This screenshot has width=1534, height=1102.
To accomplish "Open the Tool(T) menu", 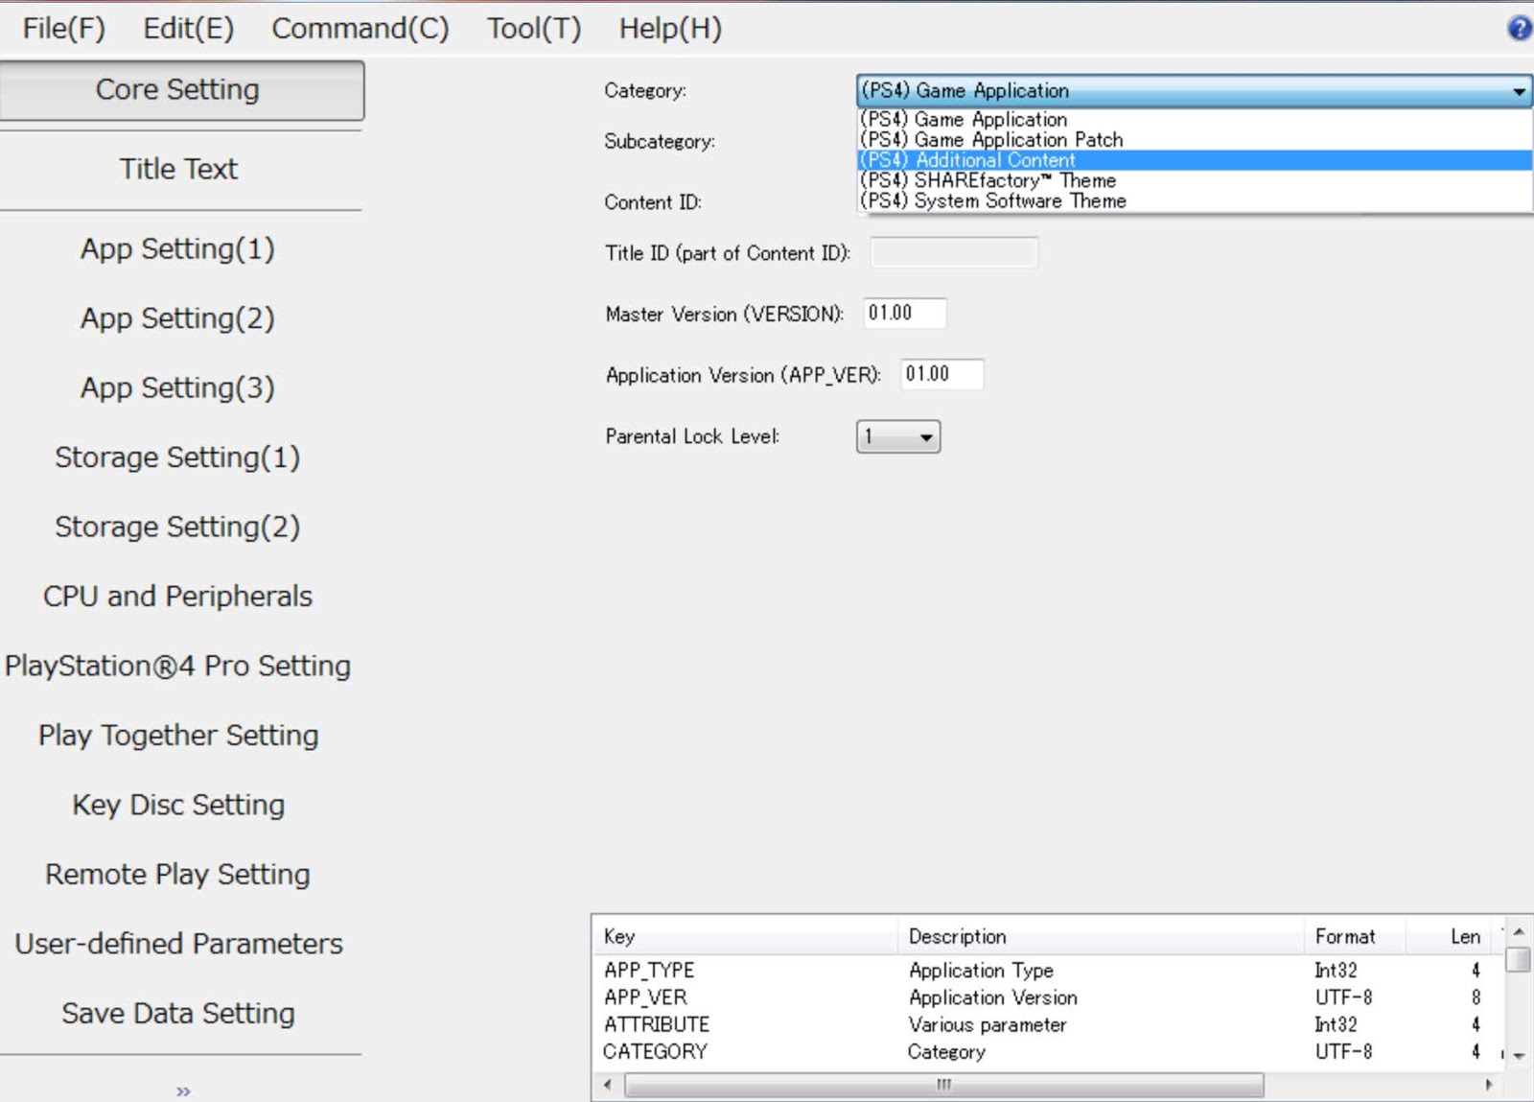I will click(x=533, y=28).
